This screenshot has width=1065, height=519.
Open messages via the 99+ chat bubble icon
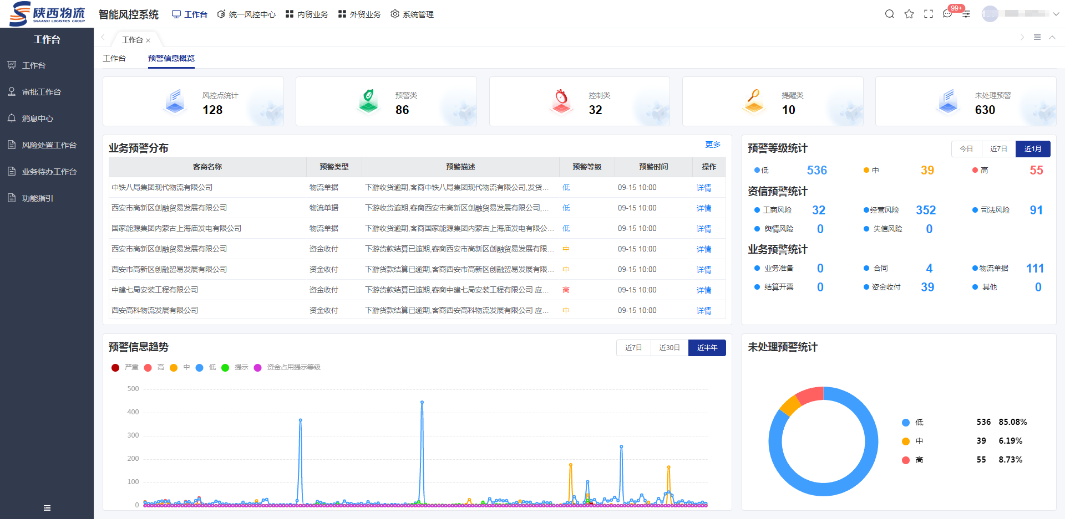(947, 14)
